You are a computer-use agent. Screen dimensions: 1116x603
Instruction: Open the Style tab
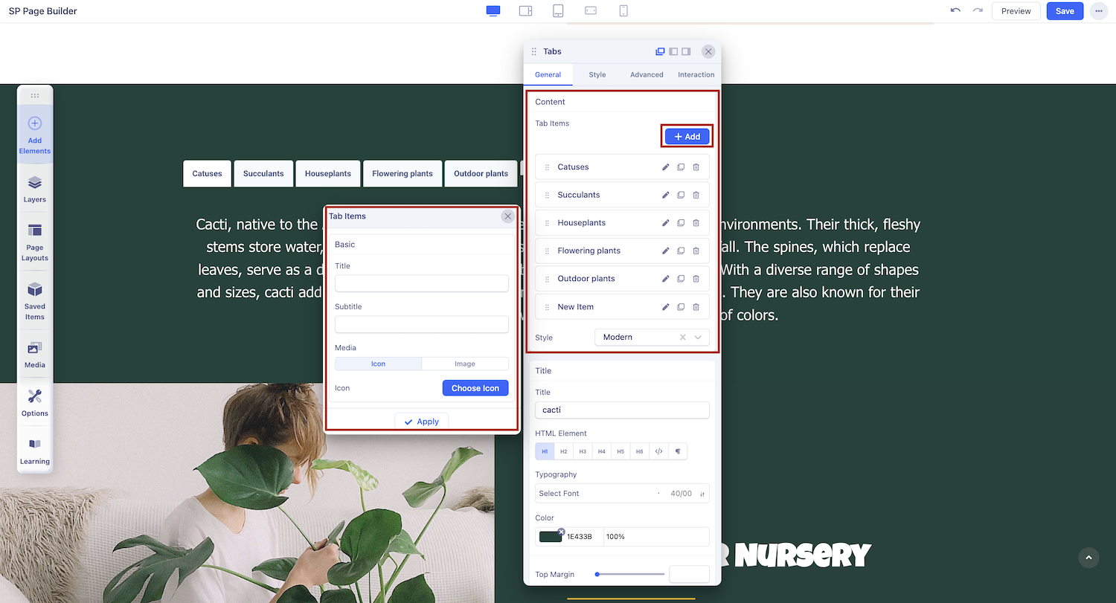coord(597,74)
